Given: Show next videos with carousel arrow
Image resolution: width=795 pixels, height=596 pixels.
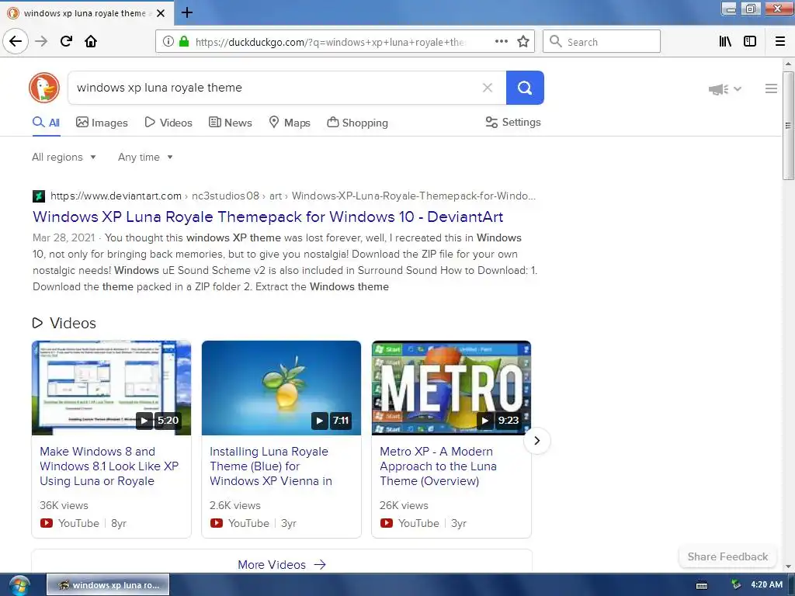Looking at the screenshot, I should (537, 441).
